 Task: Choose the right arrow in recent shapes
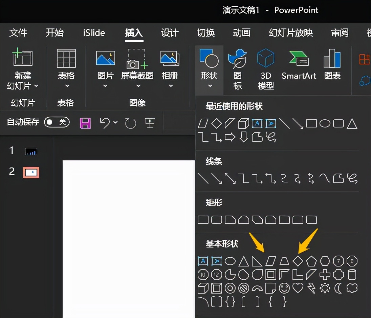pos(230,137)
